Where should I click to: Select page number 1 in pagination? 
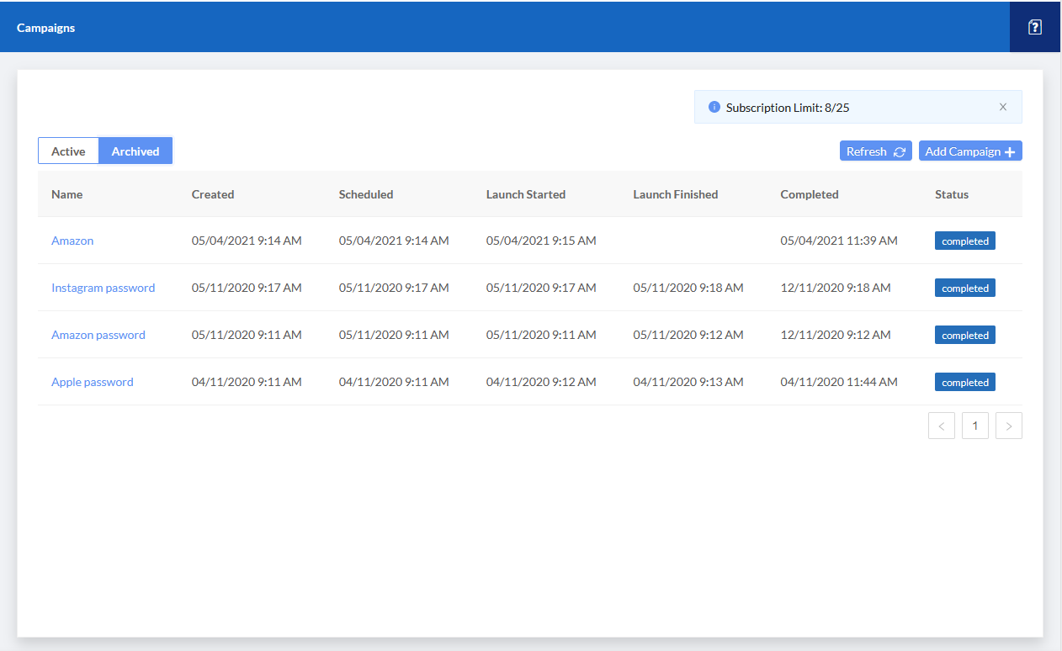pyautogui.click(x=974, y=425)
